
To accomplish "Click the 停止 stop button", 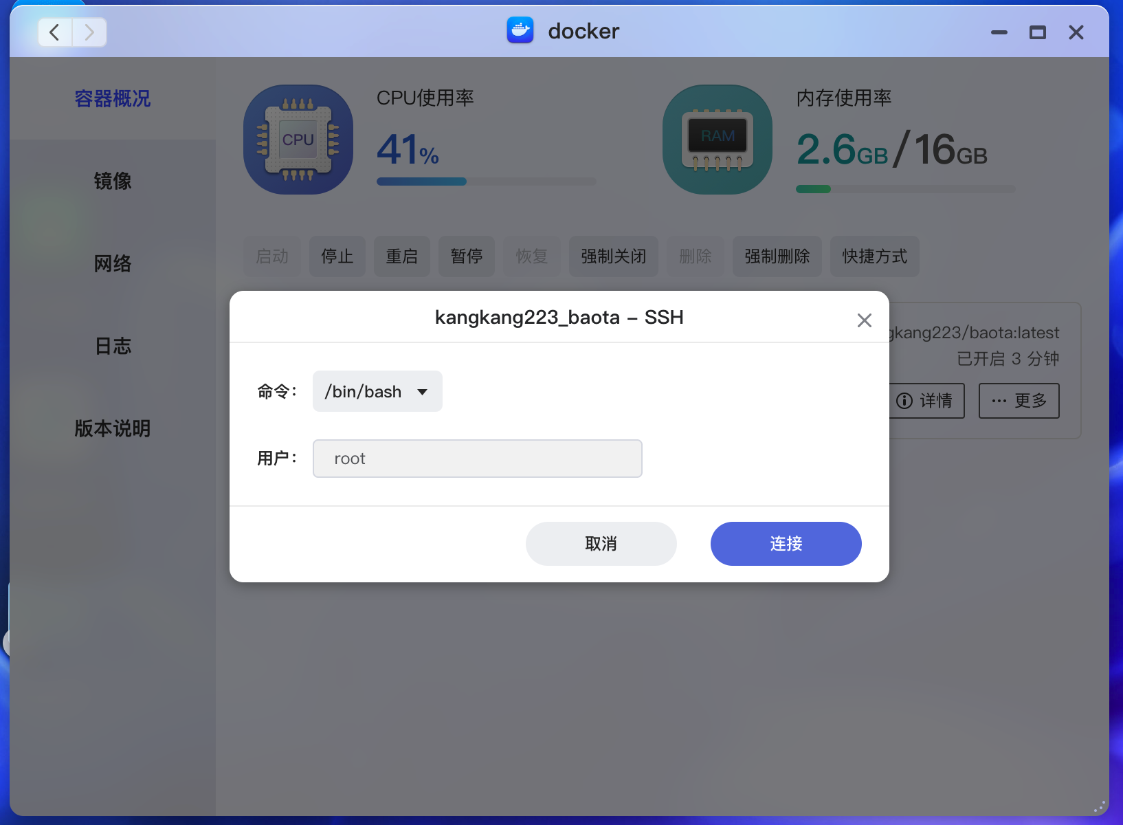I will [x=337, y=256].
